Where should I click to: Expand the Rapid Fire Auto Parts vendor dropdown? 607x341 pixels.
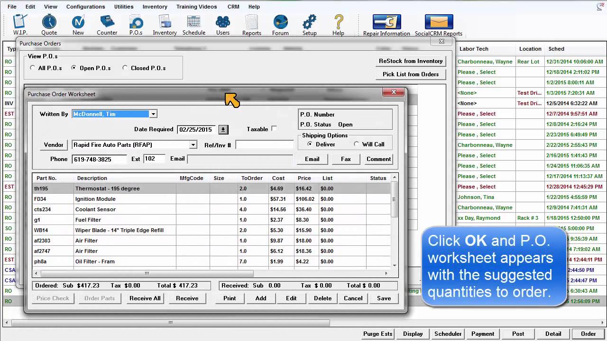(193, 145)
